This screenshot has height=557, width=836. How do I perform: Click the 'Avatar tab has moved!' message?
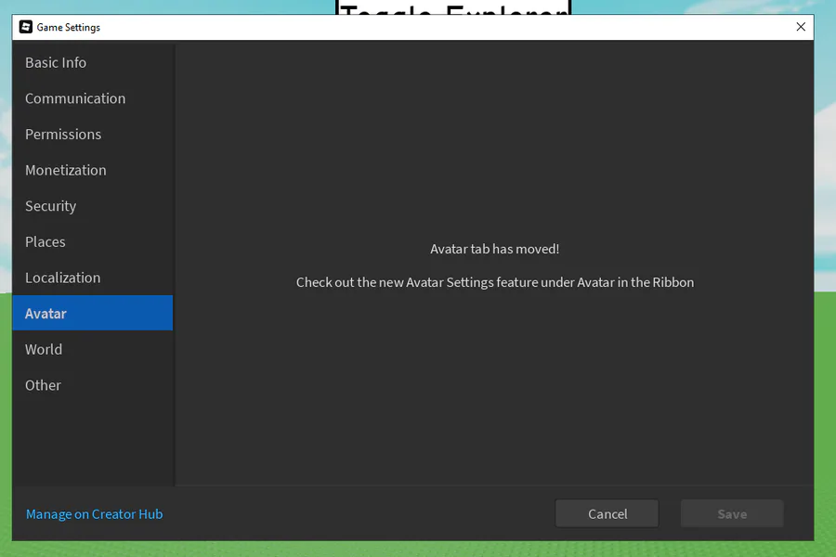pos(495,249)
